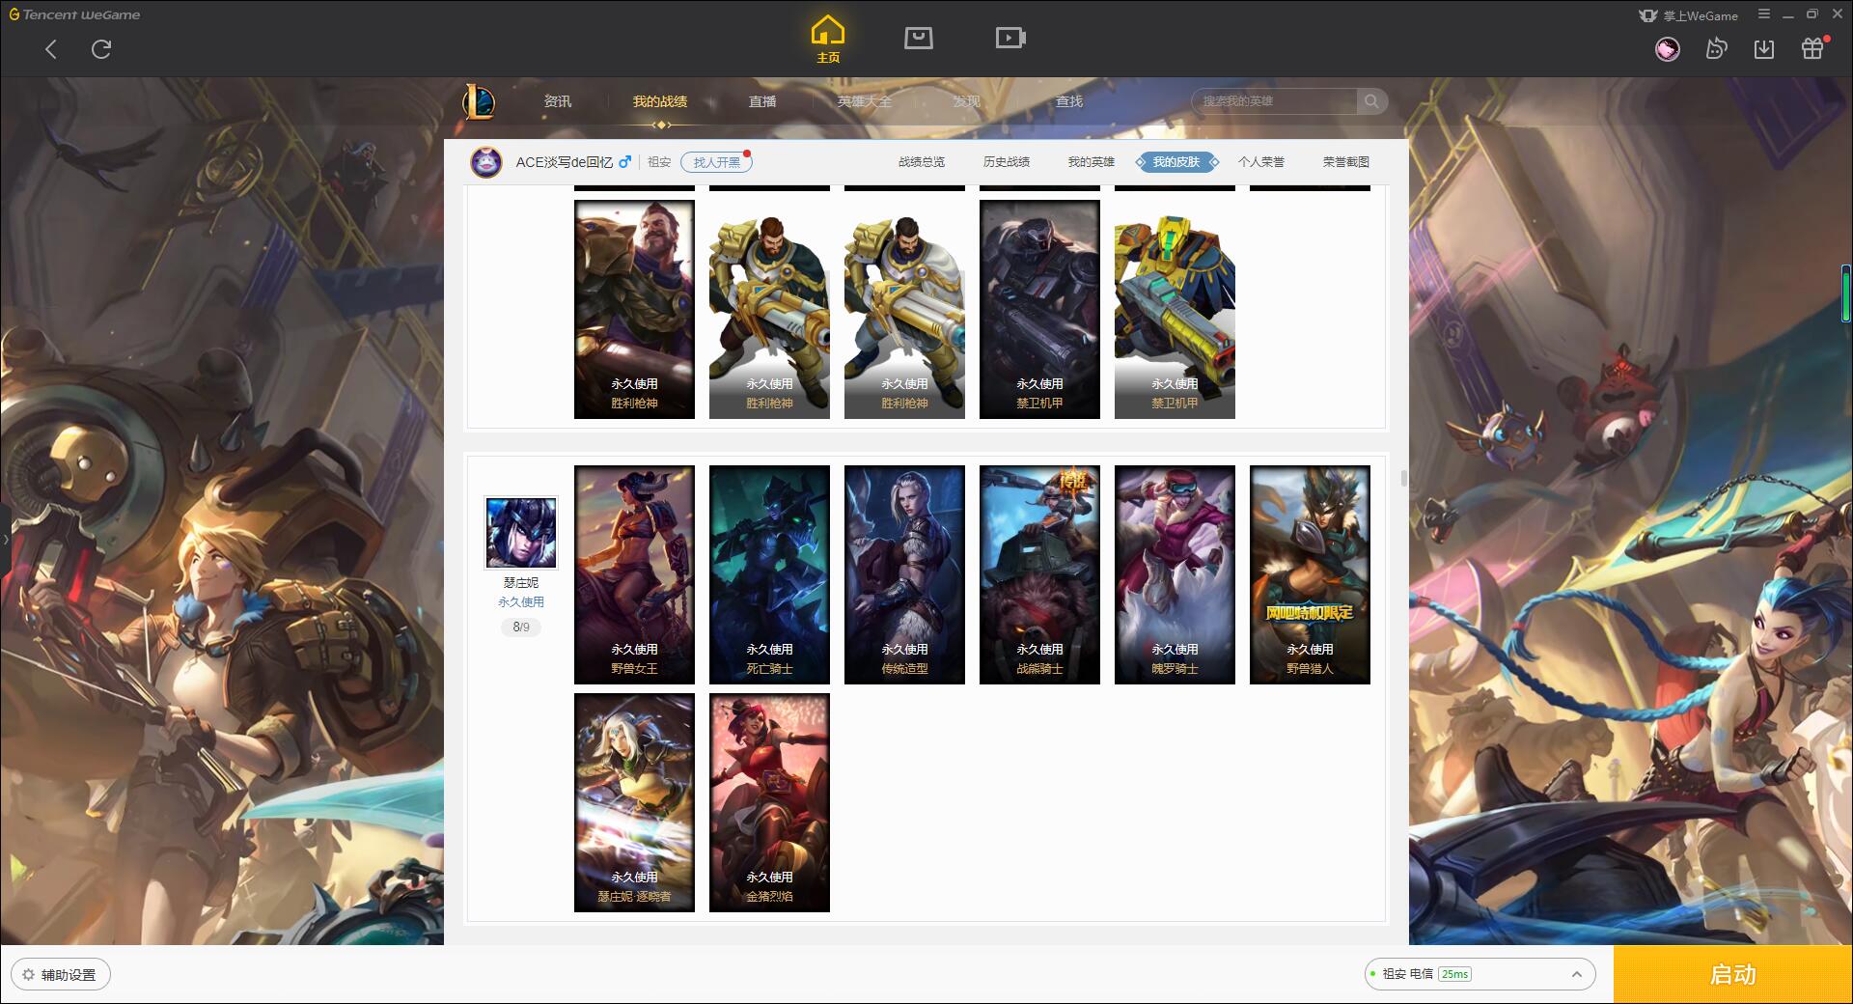Switch to the 我的战绩 tab
The width and height of the screenshot is (1853, 1004).
point(660,101)
